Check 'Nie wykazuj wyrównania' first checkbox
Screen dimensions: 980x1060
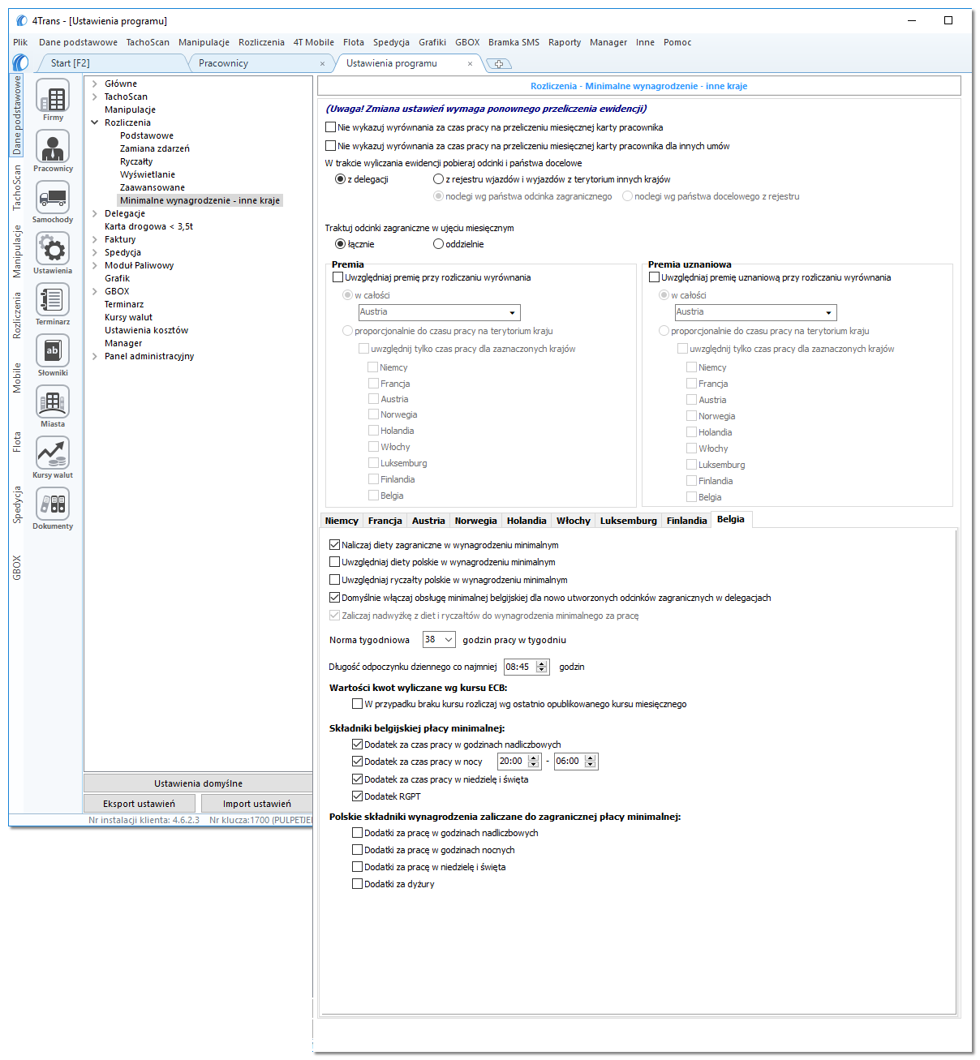pos(330,127)
